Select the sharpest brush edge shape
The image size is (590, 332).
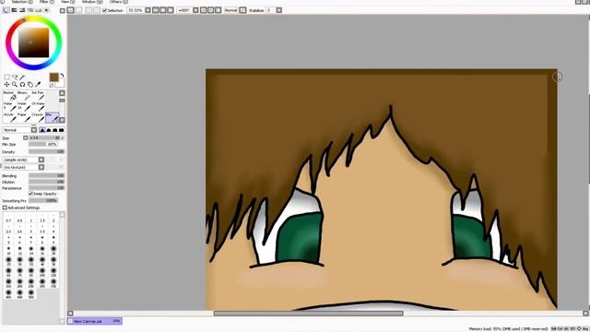click(x=42, y=130)
